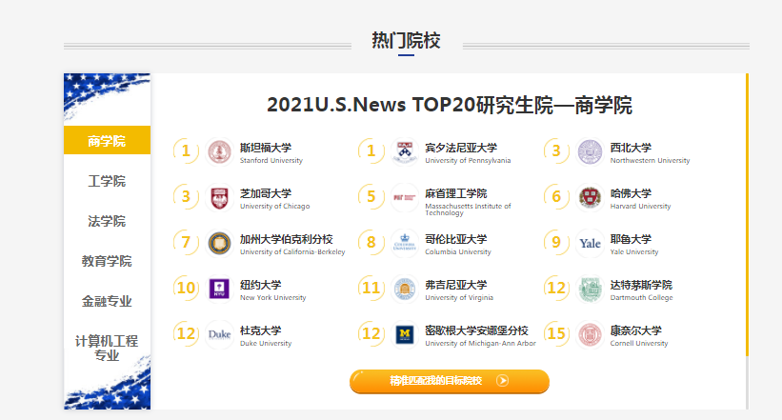Open the 芝加哥大学 link

pos(266,193)
